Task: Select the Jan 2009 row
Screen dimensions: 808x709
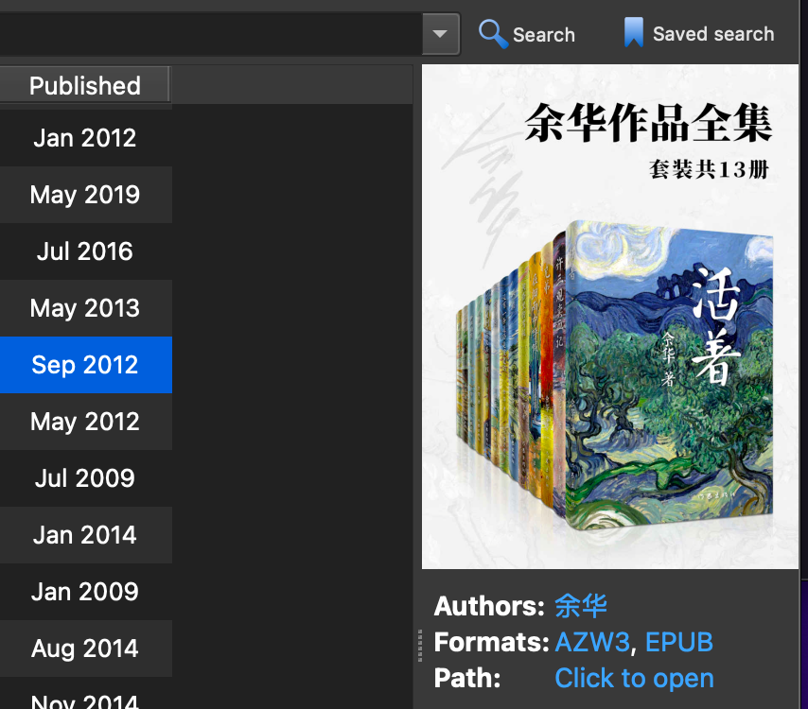Action: pyautogui.click(x=85, y=592)
